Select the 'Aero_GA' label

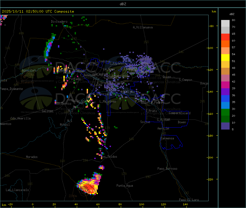pyautogui.click(x=163, y=128)
